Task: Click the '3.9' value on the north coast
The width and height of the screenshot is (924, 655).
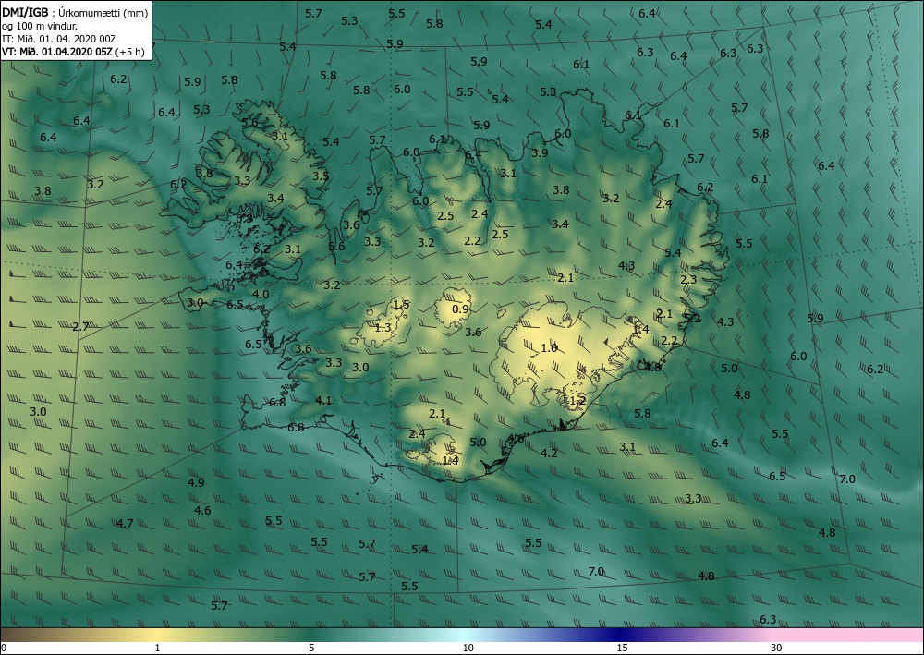Action: pos(540,152)
